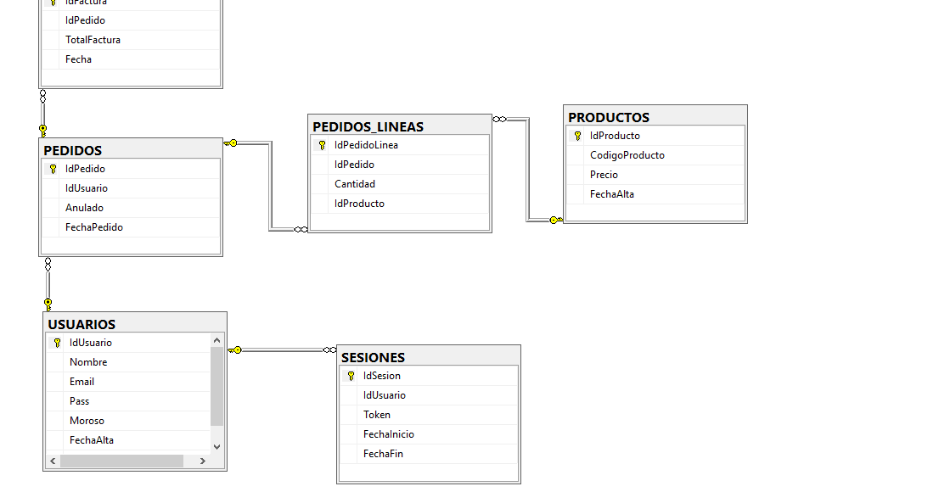939x492 pixels.
Task: Select the TotalFactura column entry
Action: (x=93, y=39)
